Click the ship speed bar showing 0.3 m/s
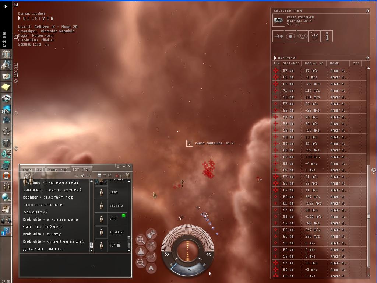Viewport: 377px width, 283px height. coord(188,270)
